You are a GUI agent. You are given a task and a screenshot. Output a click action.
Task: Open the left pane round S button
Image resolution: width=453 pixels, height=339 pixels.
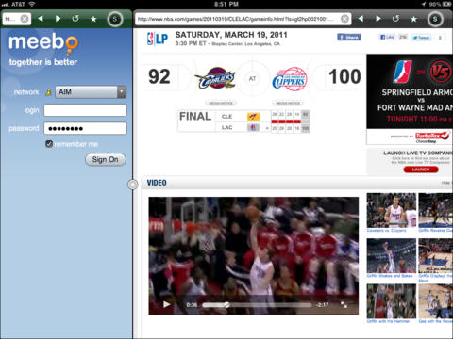click(x=115, y=19)
